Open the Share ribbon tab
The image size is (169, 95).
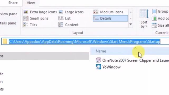pyautogui.click(x=13, y=3)
